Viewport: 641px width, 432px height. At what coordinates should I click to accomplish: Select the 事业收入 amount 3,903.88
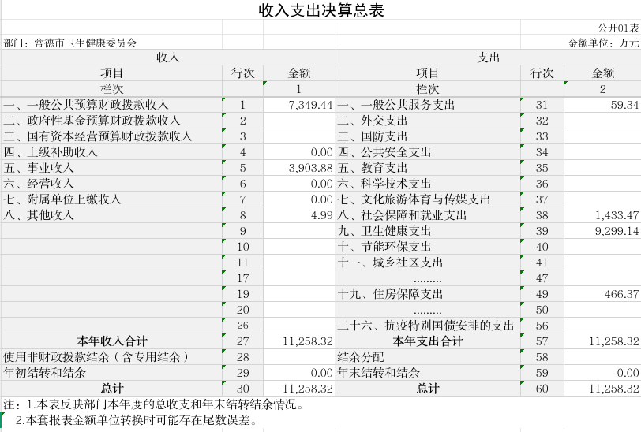point(299,168)
